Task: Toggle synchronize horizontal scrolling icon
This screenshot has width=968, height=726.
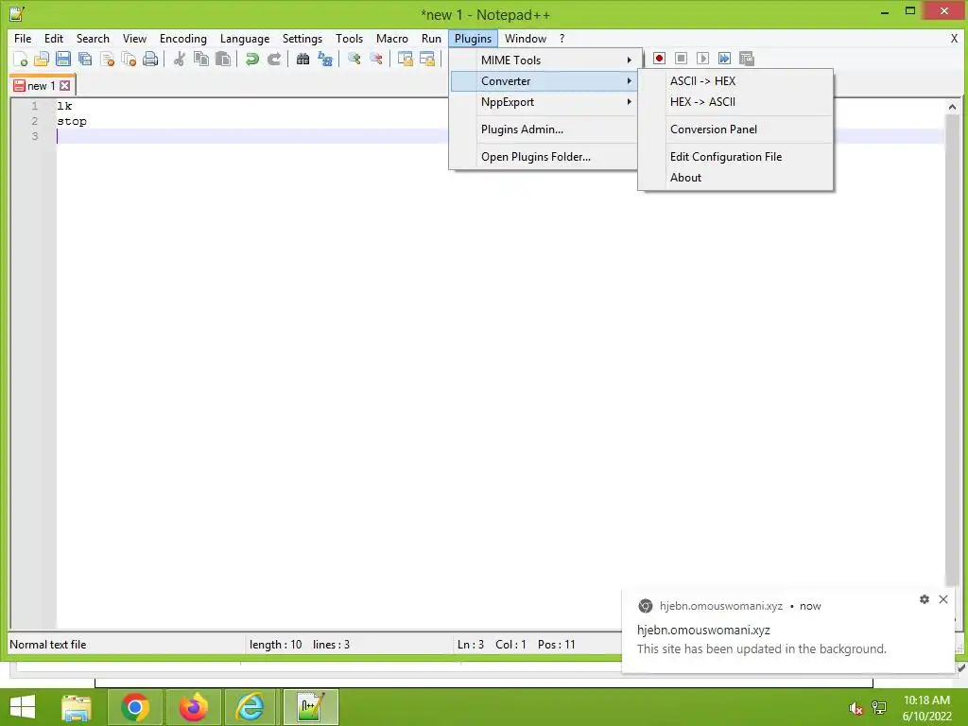Action: [x=426, y=59]
